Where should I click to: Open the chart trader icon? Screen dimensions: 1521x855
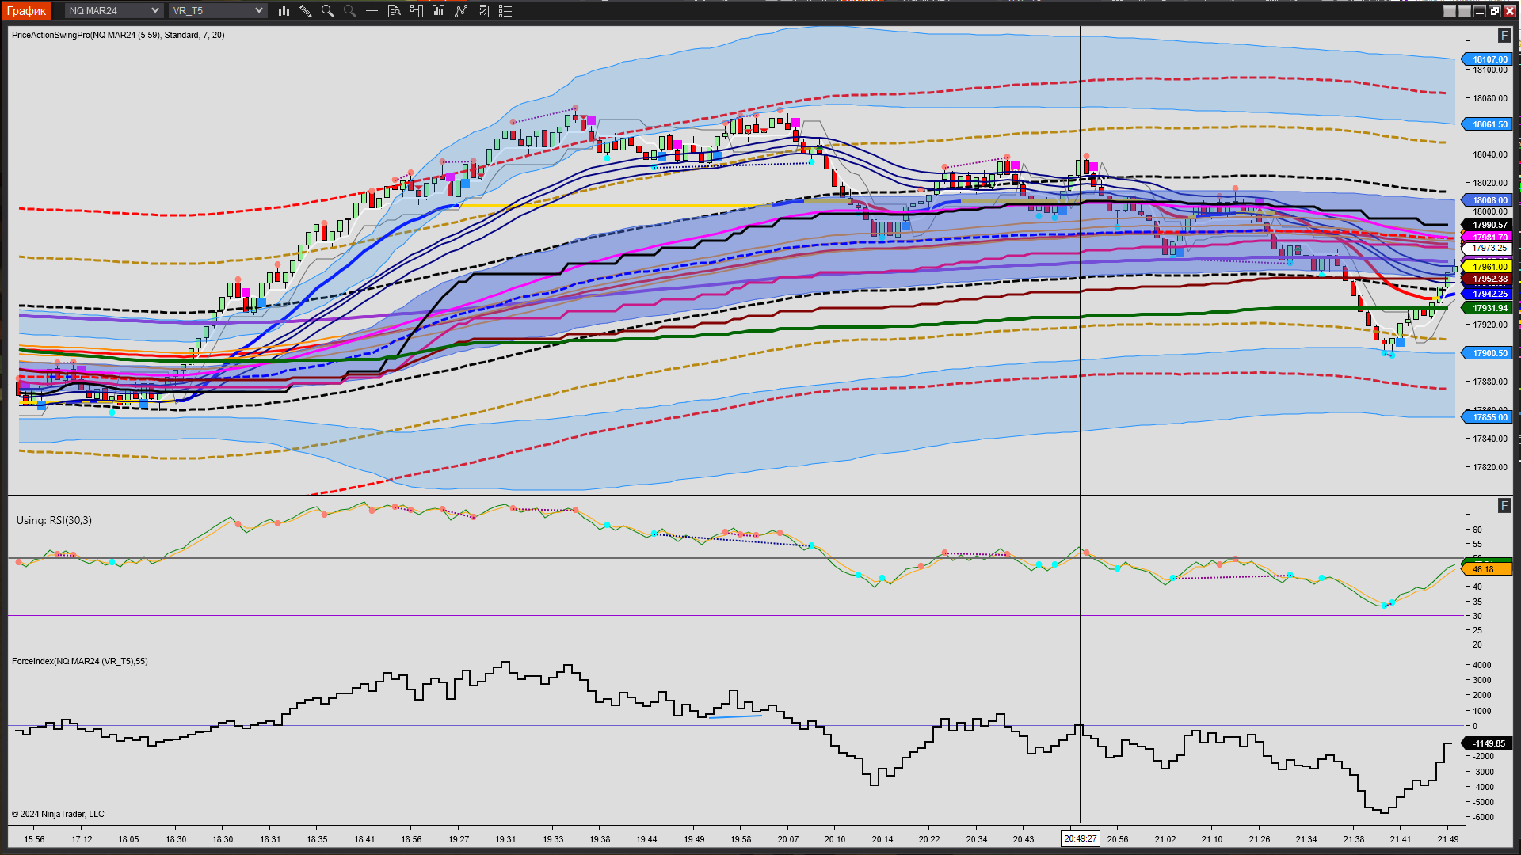[x=416, y=11]
